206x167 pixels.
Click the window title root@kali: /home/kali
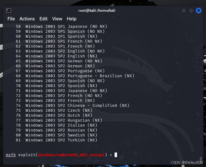pos(97,10)
